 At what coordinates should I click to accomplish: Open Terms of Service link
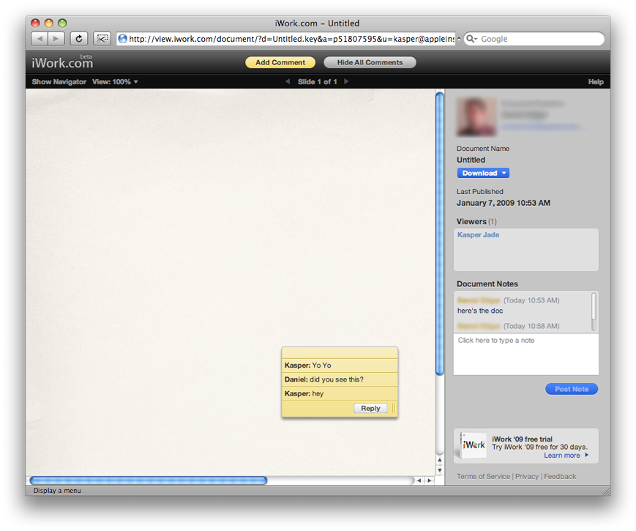tap(483, 476)
